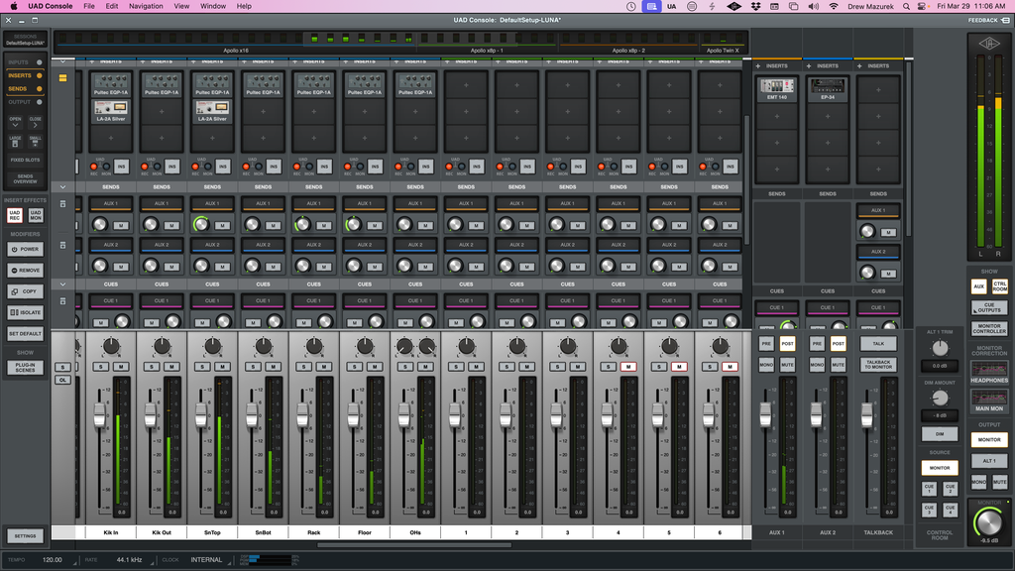Open the clock source INTERNAL dropdown
The image size is (1015, 571).
pos(206,560)
